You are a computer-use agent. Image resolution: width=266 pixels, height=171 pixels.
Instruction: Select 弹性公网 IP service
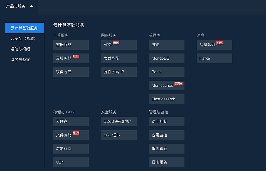(x=119, y=72)
